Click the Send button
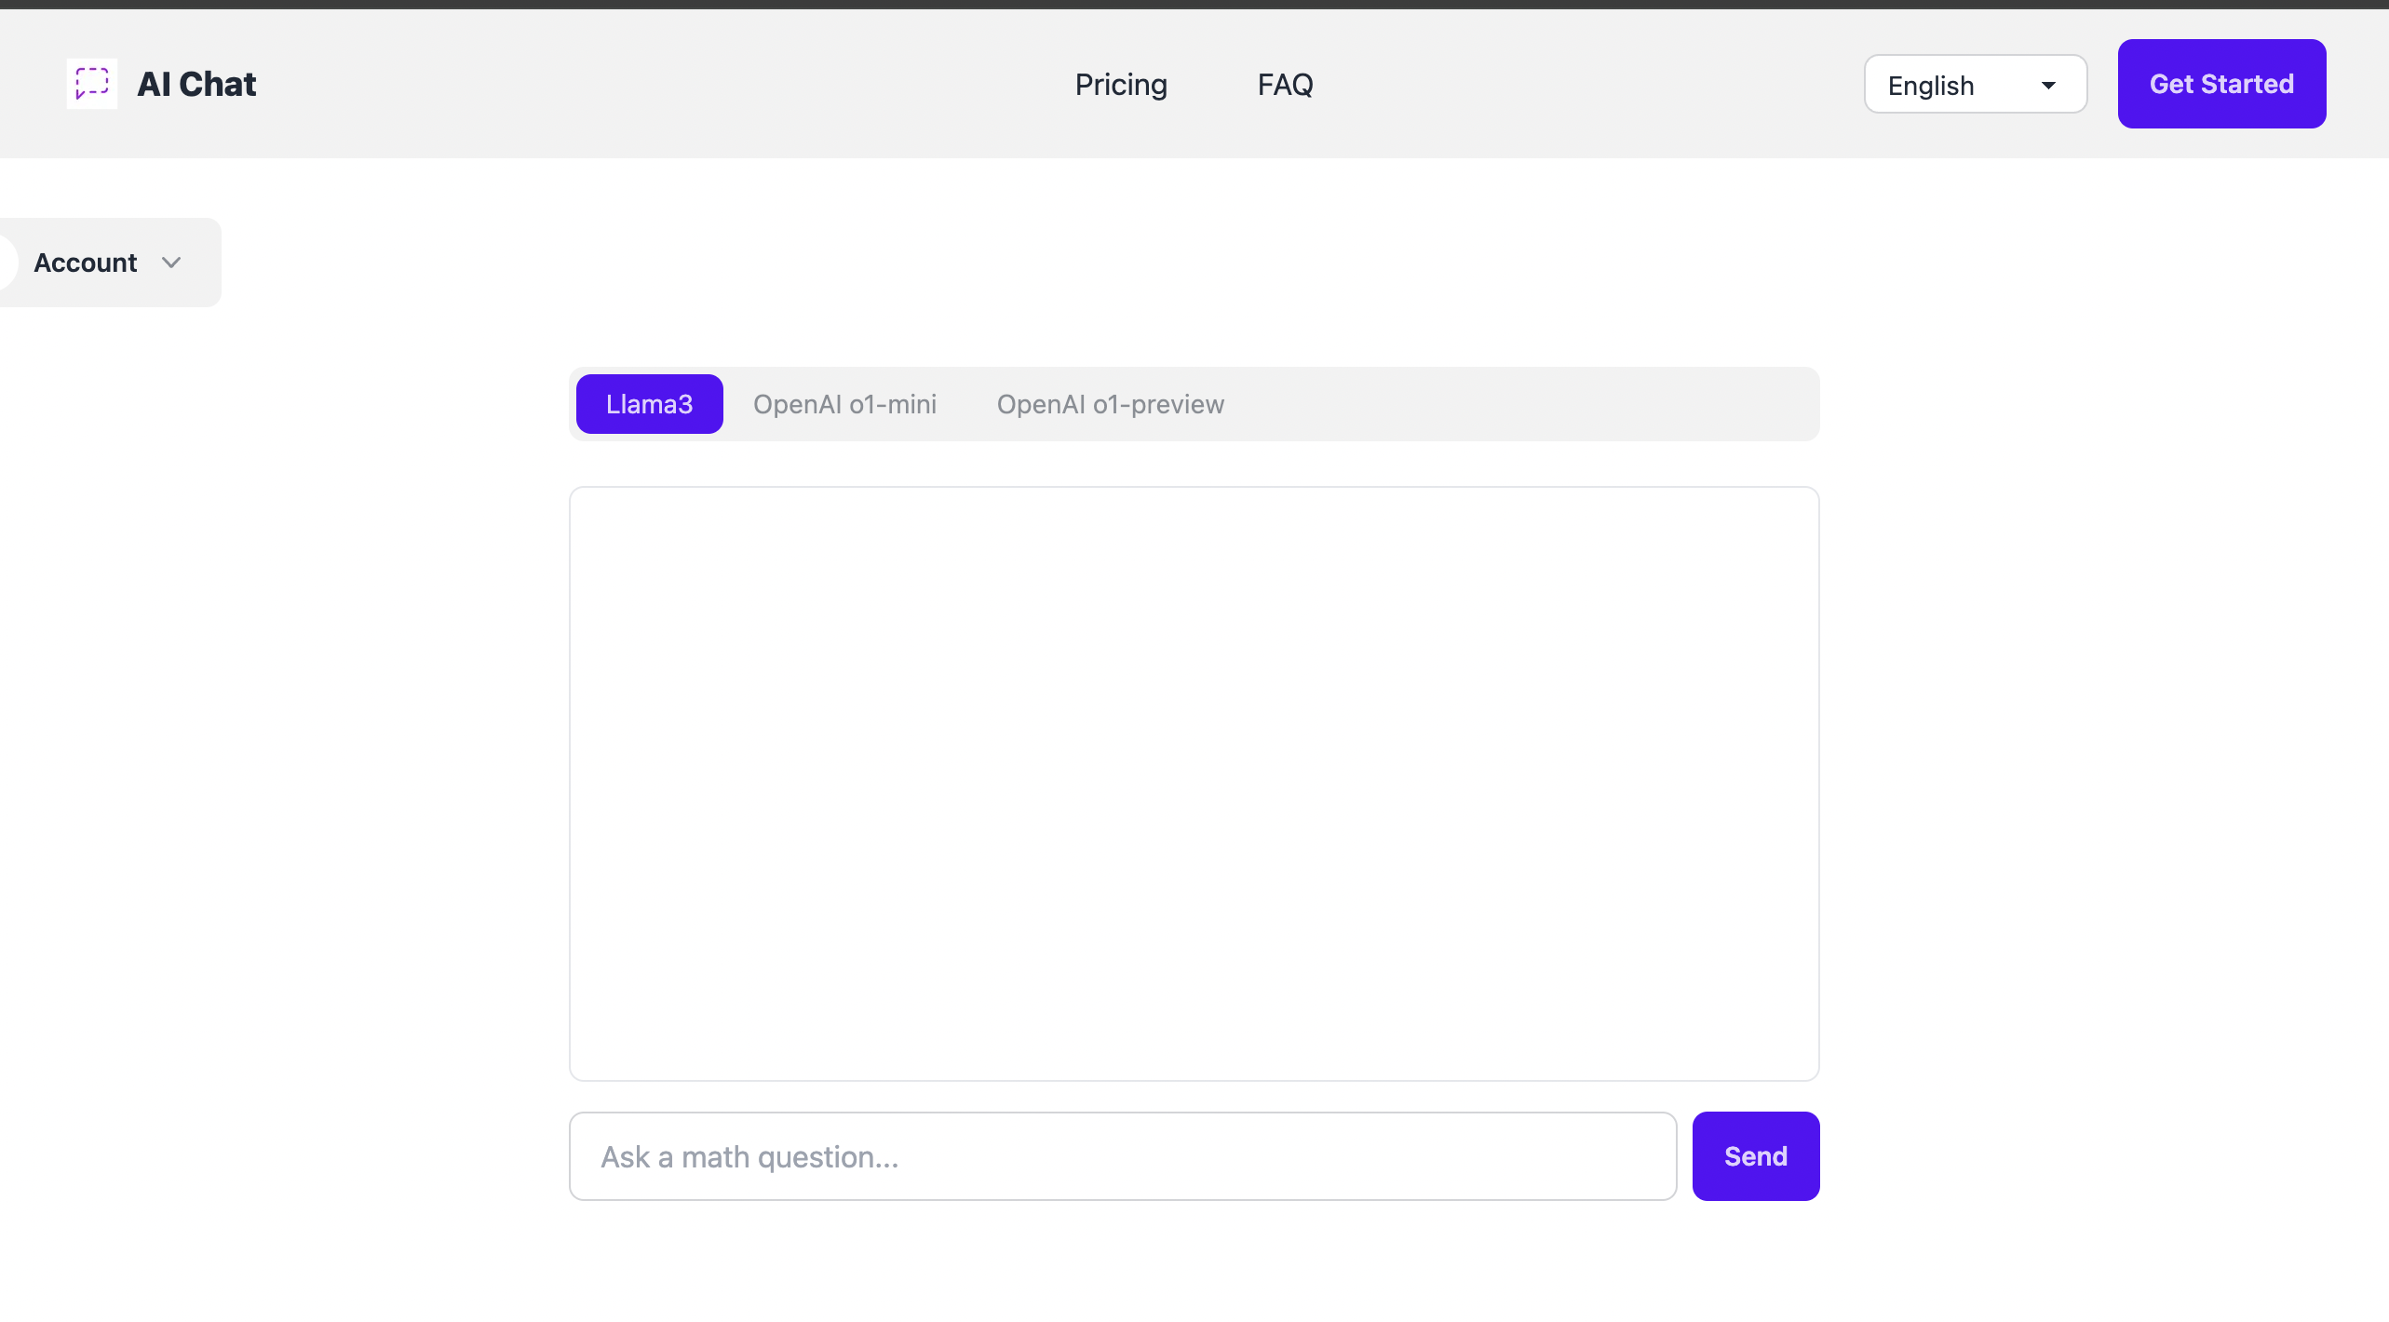Viewport: 2389px width, 1322px height. click(1755, 1155)
